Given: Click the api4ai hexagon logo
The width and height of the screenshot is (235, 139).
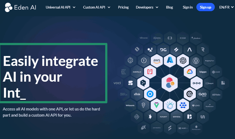Looking at the screenshot, I should click(x=203, y=94).
